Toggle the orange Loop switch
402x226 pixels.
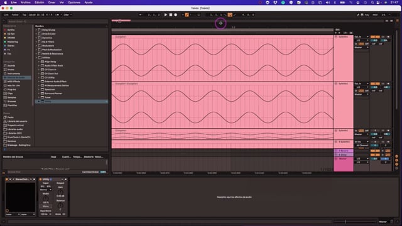[x=230, y=15]
